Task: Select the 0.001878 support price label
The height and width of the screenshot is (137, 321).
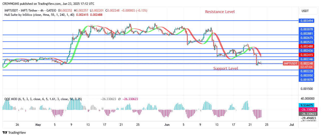Action: [306, 80]
